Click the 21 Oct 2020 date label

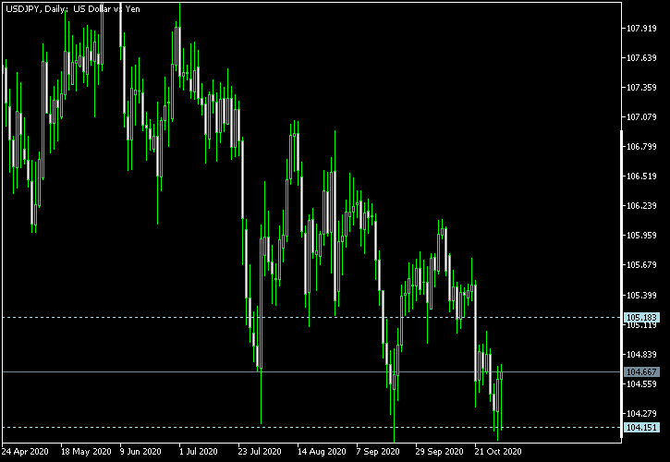tap(498, 452)
